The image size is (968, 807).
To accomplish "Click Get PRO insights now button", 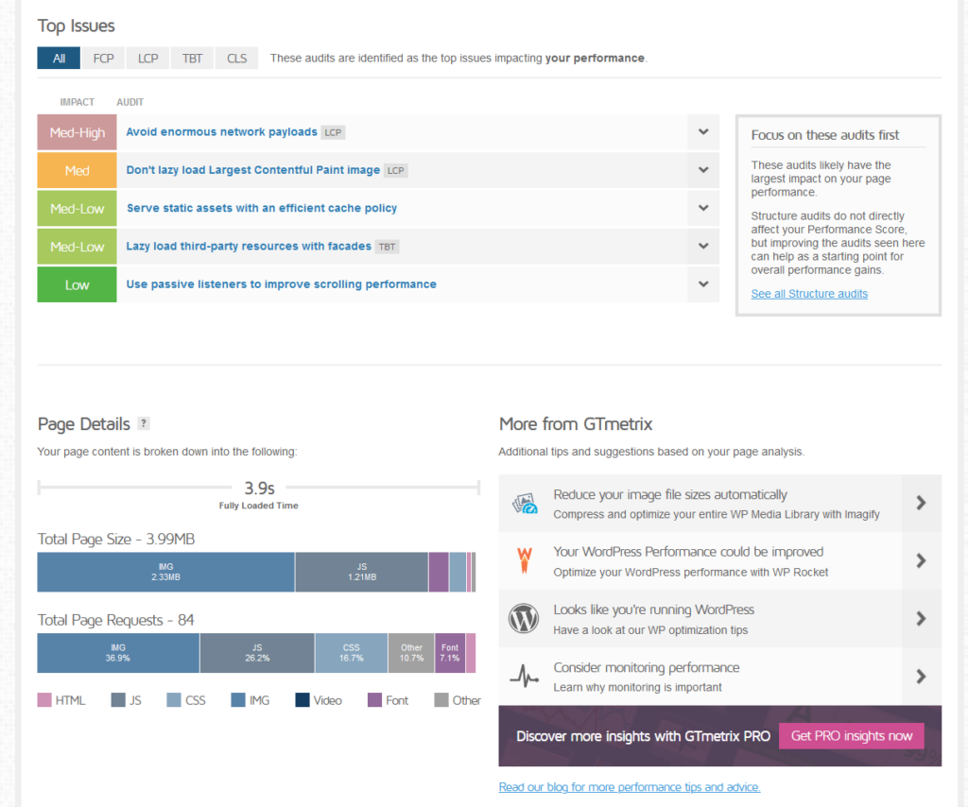I will (852, 736).
